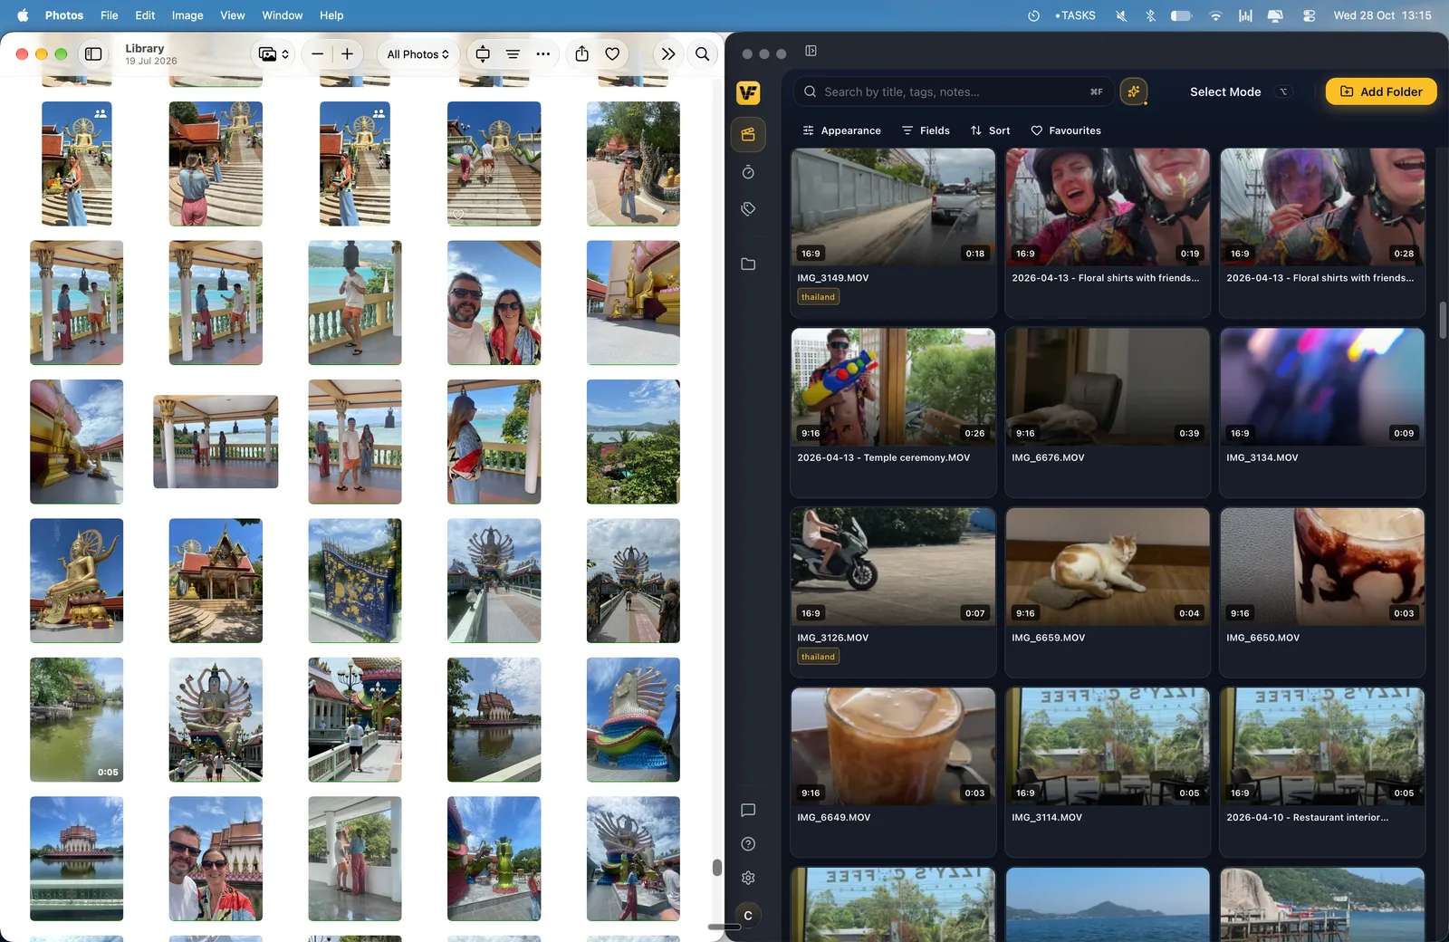Expand the overflow chevrons in Photos toolbar
The height and width of the screenshot is (942, 1449).
pos(668,54)
